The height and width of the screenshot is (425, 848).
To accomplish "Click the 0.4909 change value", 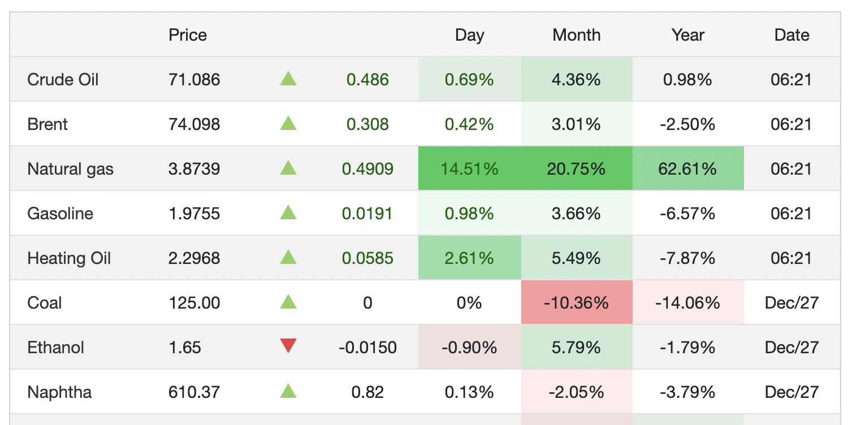I will tap(367, 168).
